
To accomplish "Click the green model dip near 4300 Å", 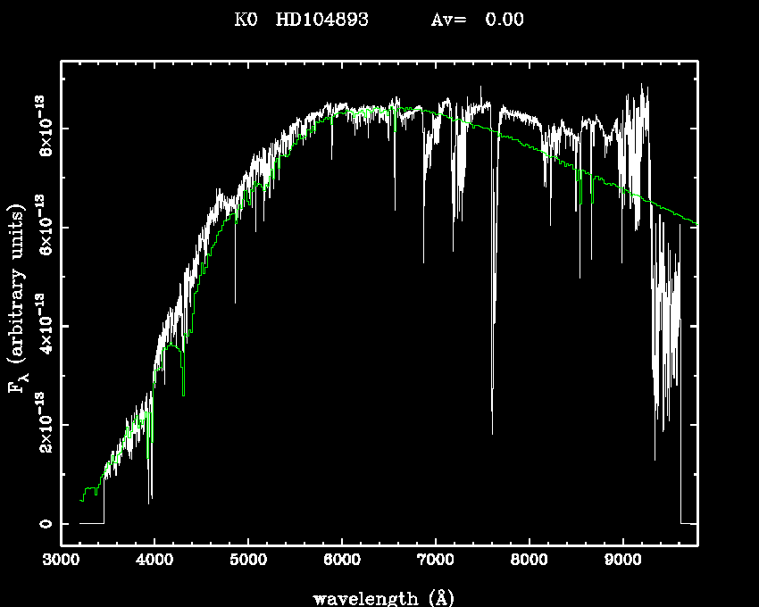I will click(x=183, y=393).
